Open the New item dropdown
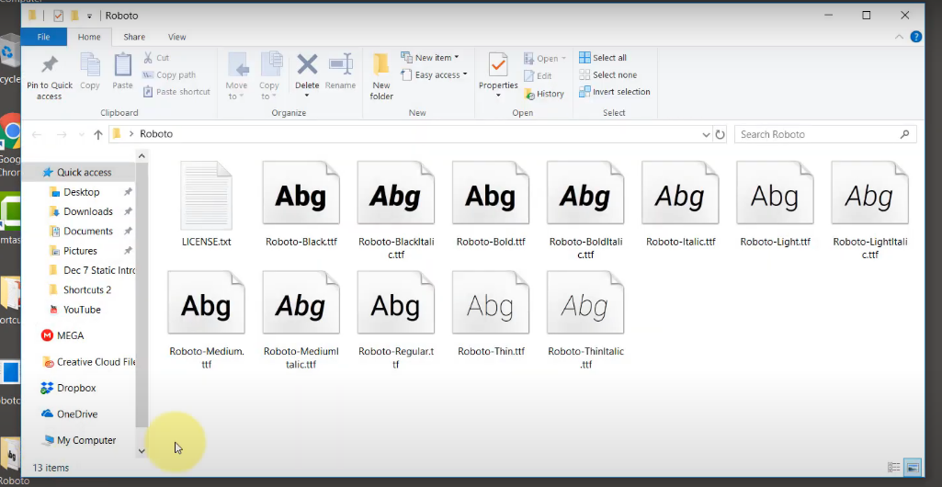The height and width of the screenshot is (487, 942). coord(430,58)
